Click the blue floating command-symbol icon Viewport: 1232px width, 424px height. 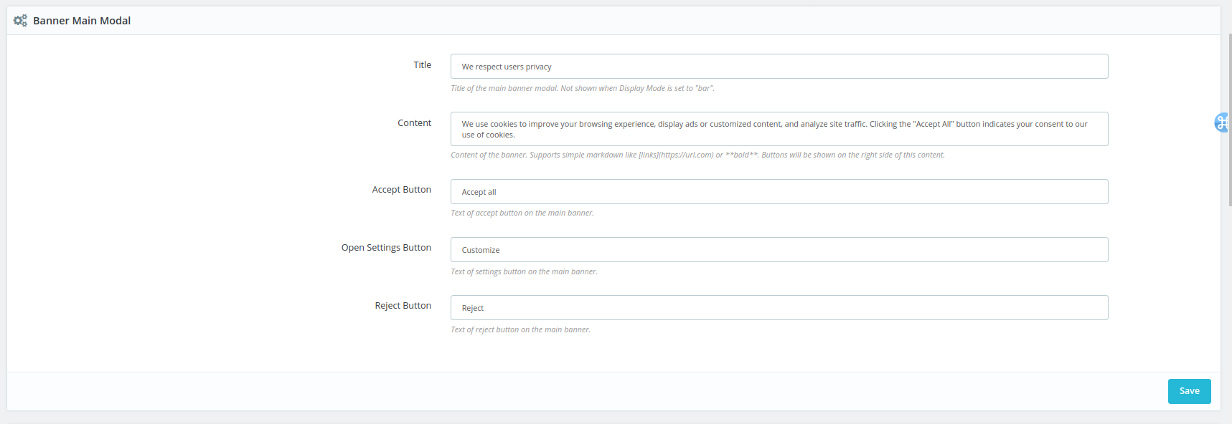tap(1222, 123)
